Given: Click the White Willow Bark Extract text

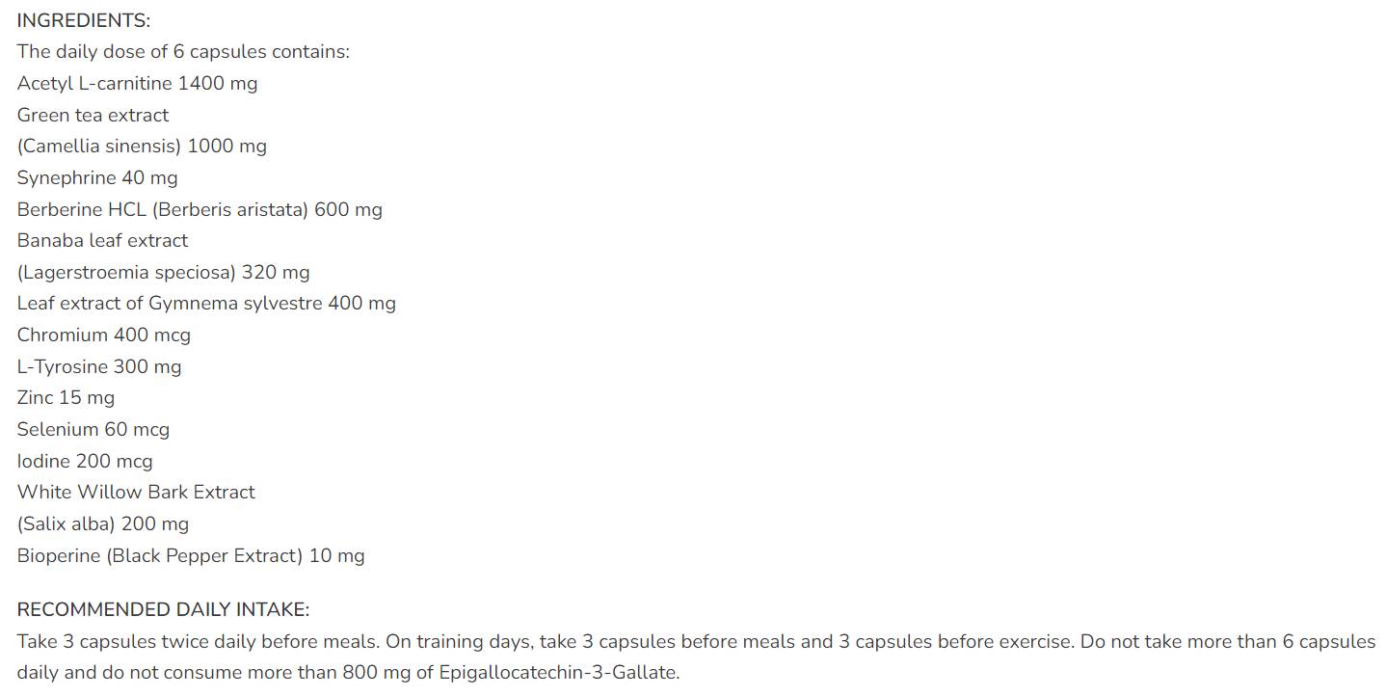Looking at the screenshot, I should tap(136, 493).
